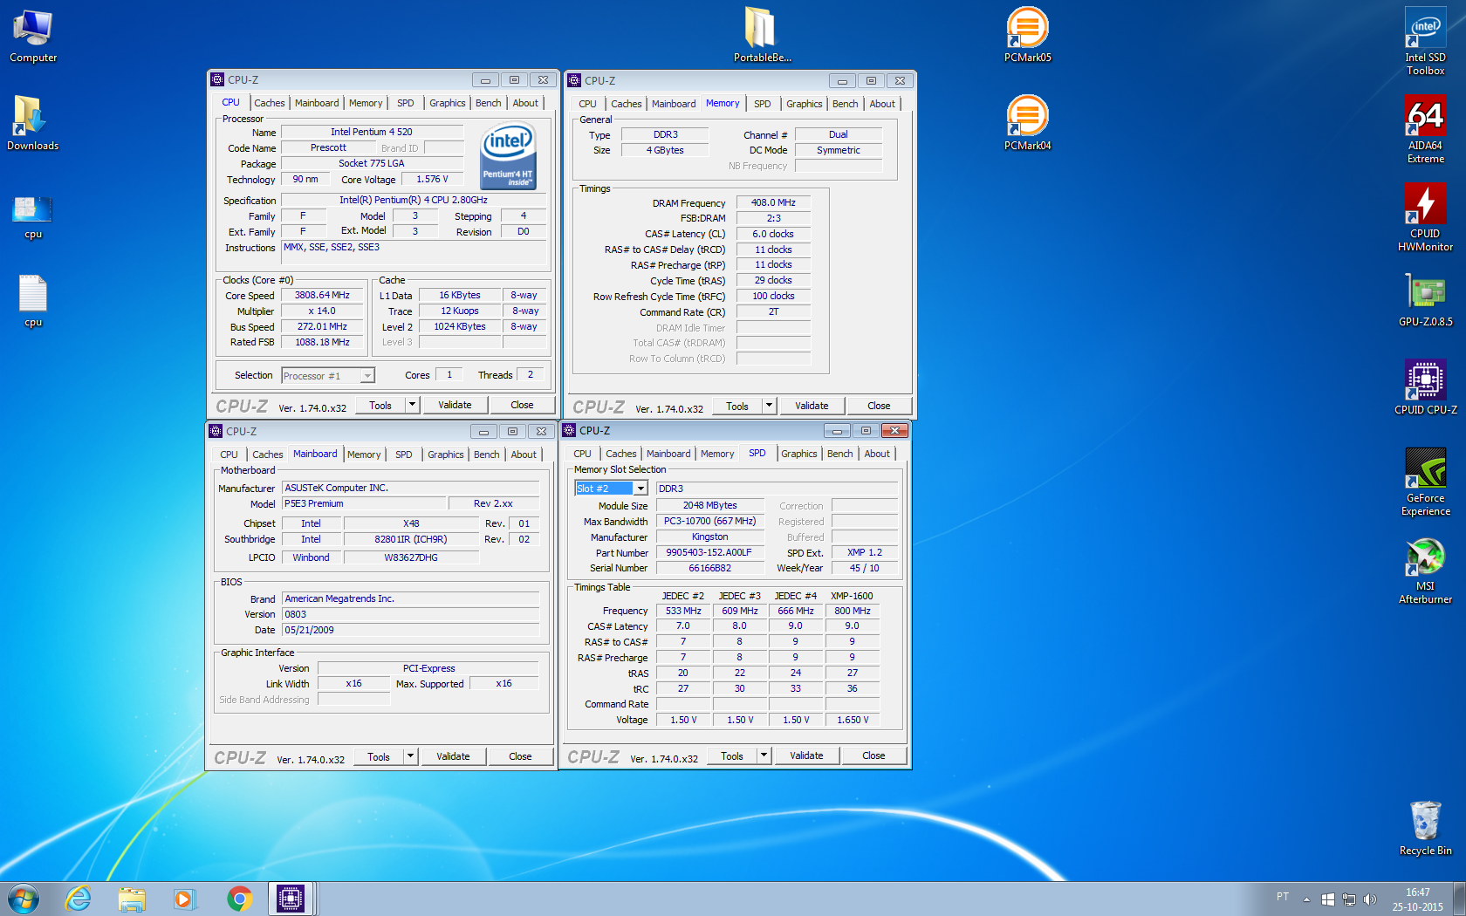Expand Tools arrow in the Mainboard tab window
This screenshot has width=1466, height=916.
(x=411, y=756)
